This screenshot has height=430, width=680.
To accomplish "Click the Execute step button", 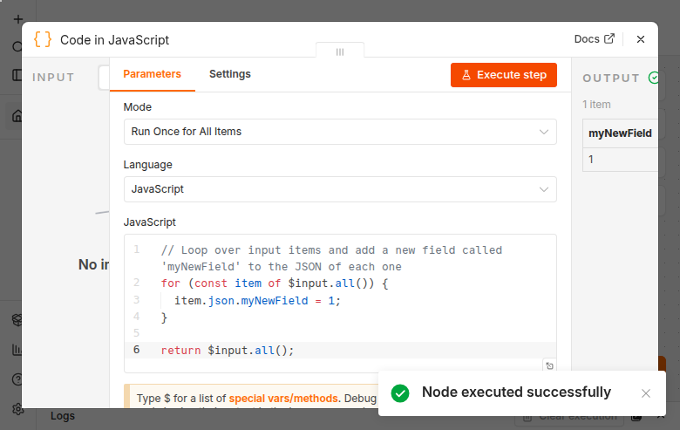I will pos(504,75).
